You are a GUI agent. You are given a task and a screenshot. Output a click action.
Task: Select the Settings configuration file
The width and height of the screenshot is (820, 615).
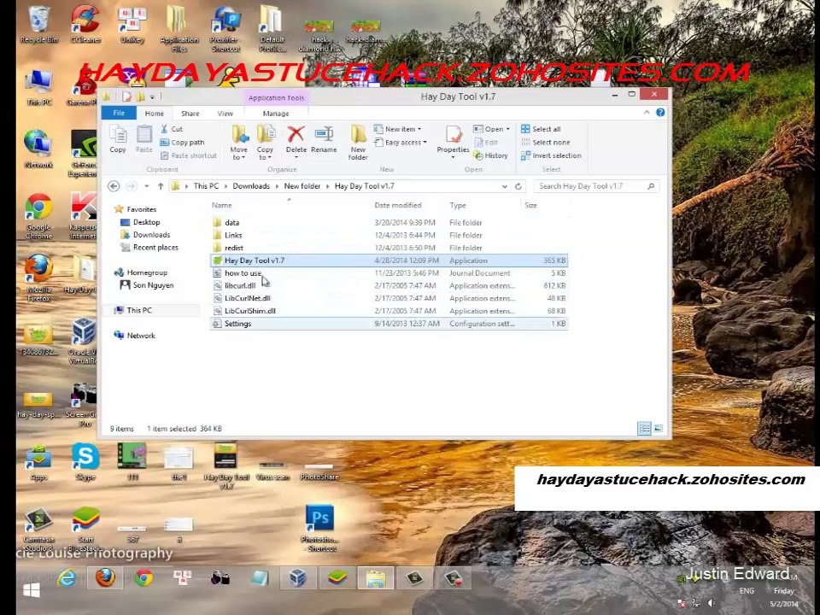389,324
